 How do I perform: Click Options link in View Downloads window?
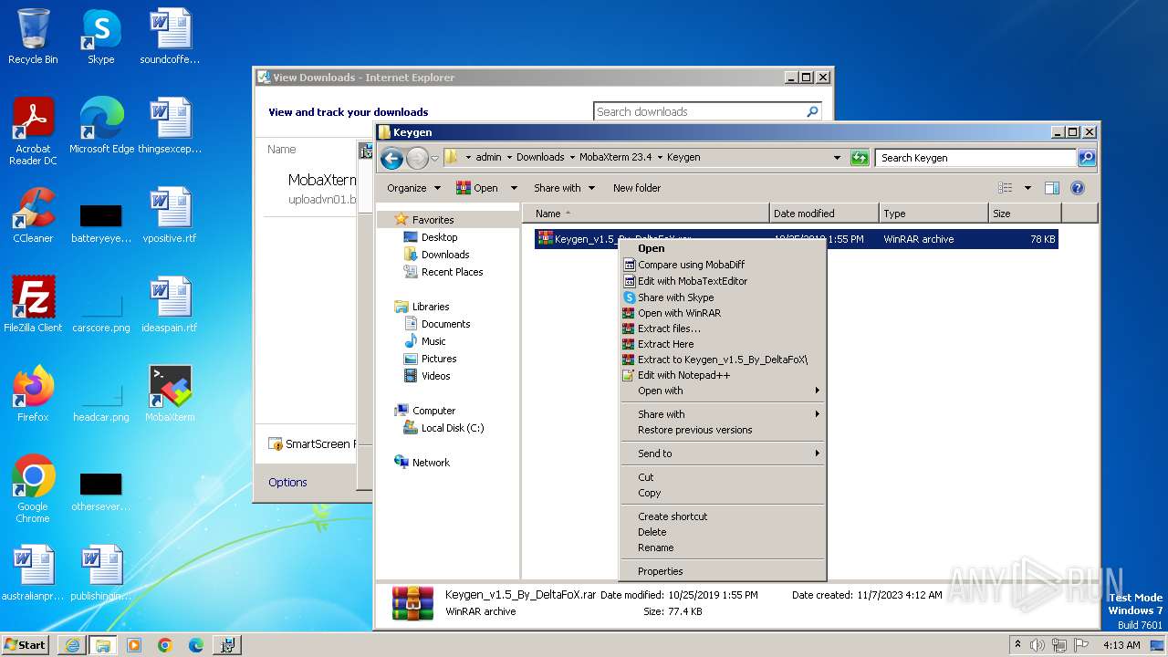(x=287, y=483)
